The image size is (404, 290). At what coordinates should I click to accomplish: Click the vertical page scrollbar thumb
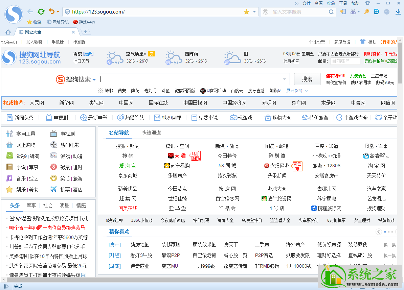pyautogui.click(x=400, y=63)
